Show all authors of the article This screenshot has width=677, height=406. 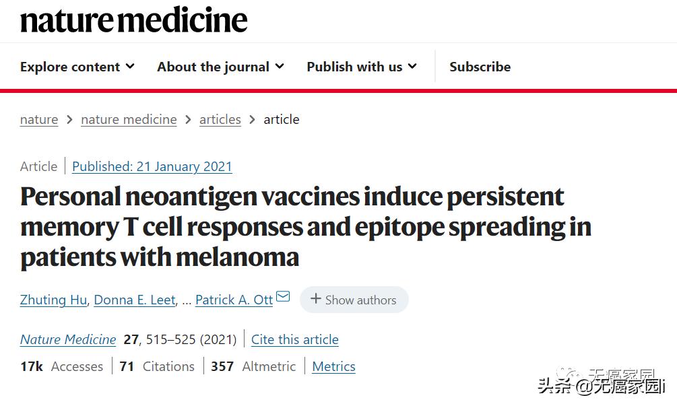click(354, 300)
